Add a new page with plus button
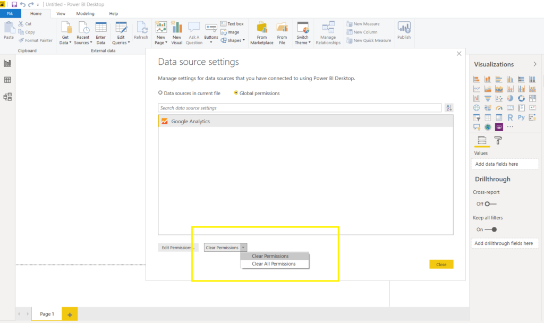The width and height of the screenshot is (544, 323). tap(70, 314)
